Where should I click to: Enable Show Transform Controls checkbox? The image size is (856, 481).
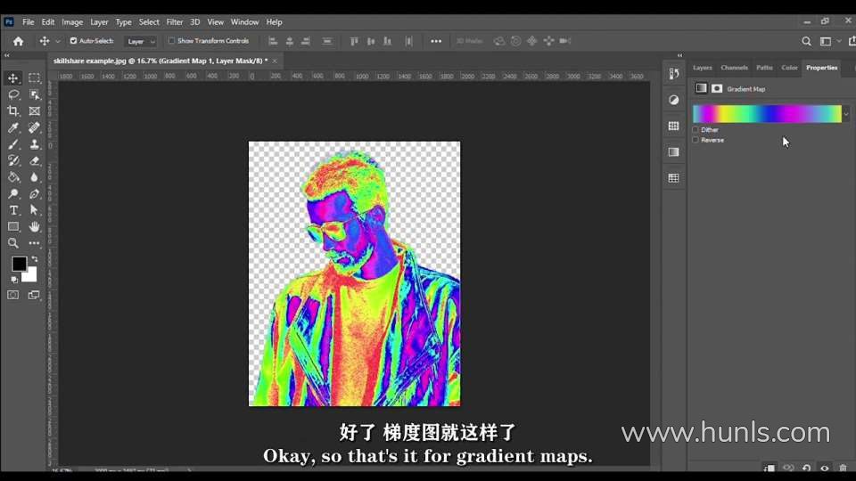point(171,41)
